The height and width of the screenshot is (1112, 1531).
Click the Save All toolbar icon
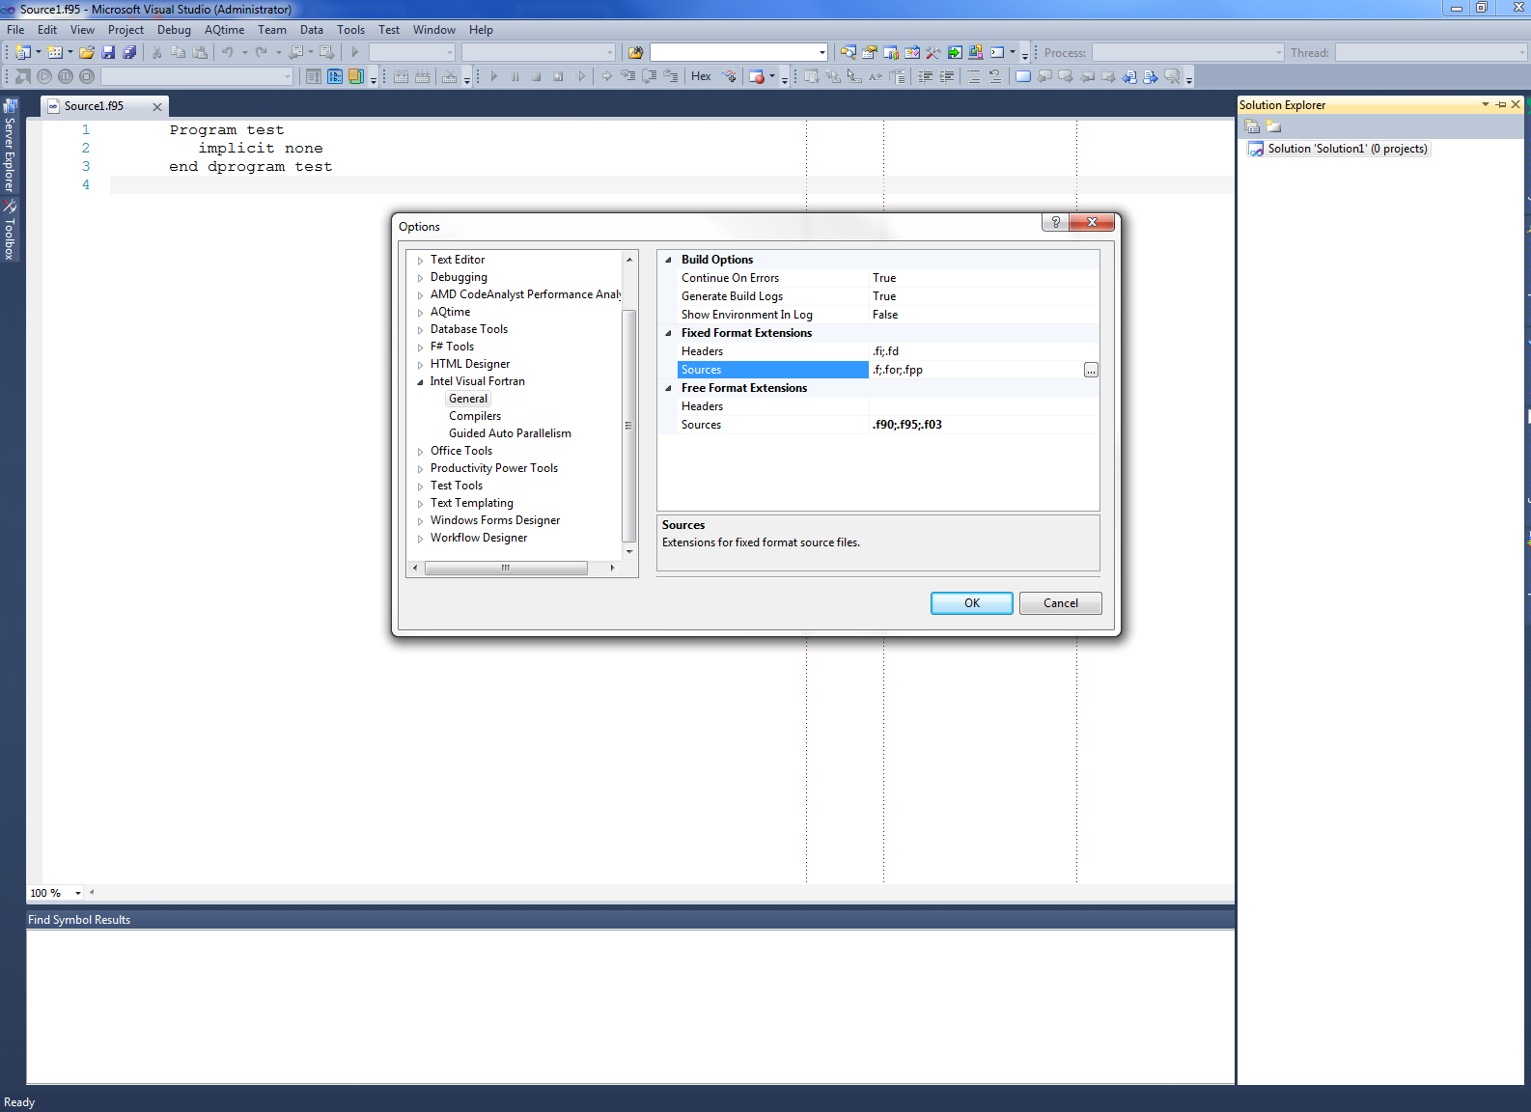click(x=129, y=52)
